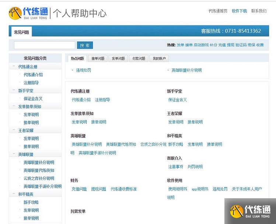Open 使用说明书 under 软件使用
276x224 pixels.
(x=178, y=189)
